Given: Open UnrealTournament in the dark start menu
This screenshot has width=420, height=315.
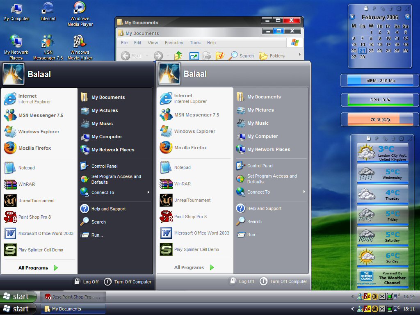Looking at the screenshot, I should tap(36, 201).
